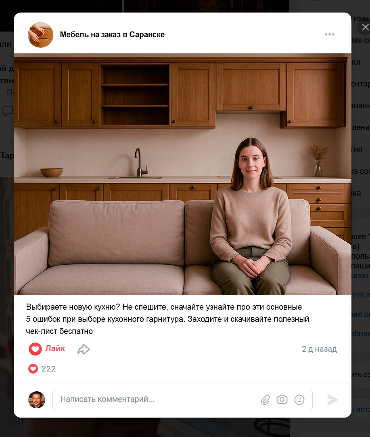Toggle the red heart Like icon
This screenshot has height=437, width=370.
[35, 348]
